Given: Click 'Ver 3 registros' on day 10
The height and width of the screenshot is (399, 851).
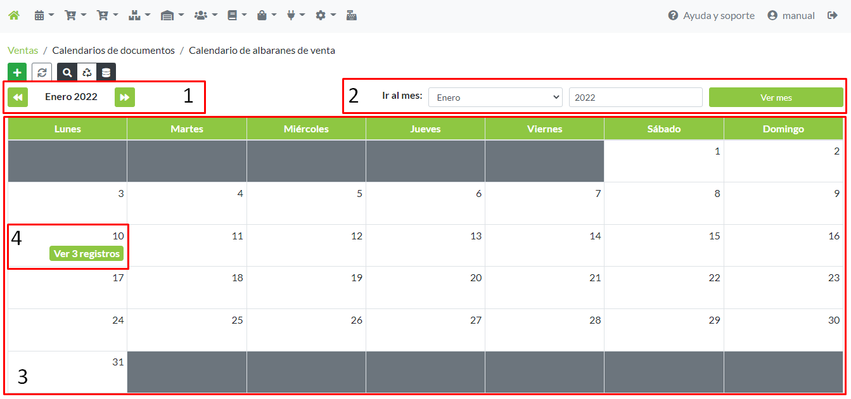Looking at the screenshot, I should (x=87, y=253).
